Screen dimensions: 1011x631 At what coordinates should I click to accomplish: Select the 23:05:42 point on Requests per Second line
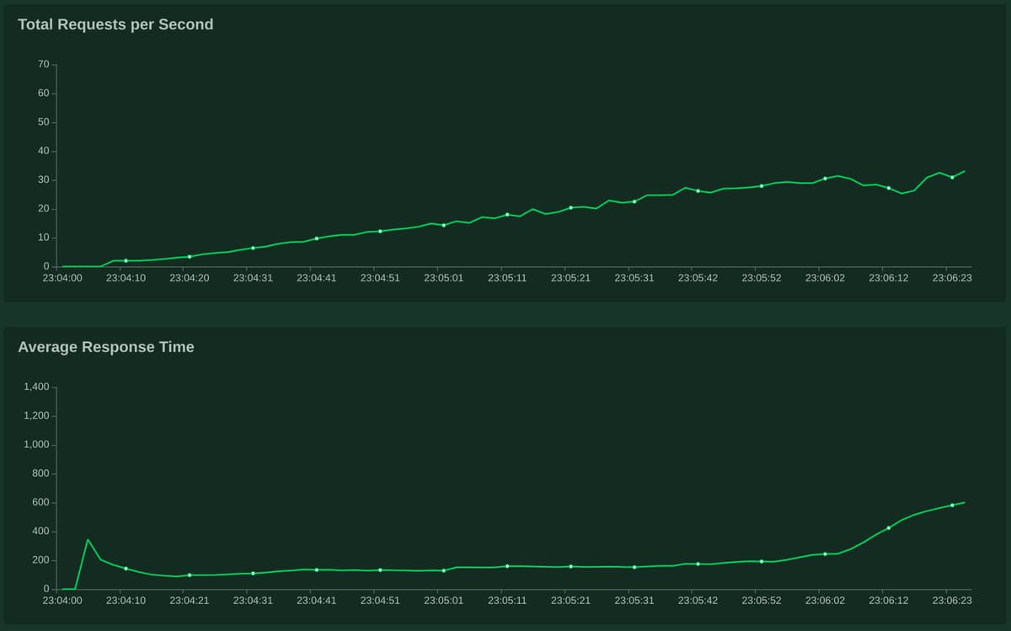point(698,190)
